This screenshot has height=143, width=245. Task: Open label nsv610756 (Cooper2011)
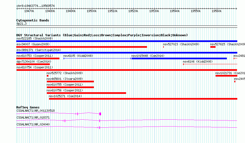tap(65, 90)
